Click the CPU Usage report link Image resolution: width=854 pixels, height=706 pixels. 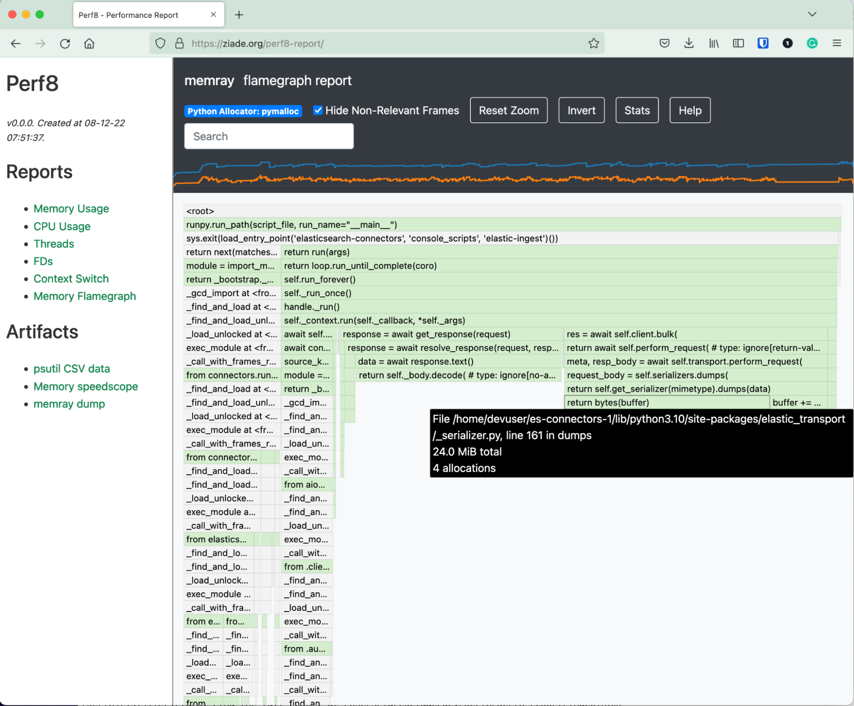[62, 227]
